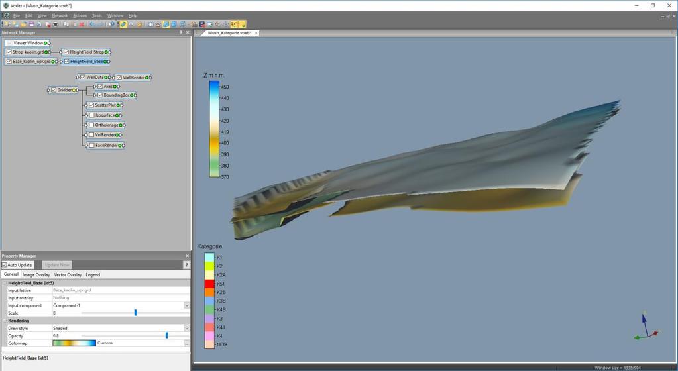Image resolution: width=678 pixels, height=371 pixels.
Task: Open the File menu
Action: (x=17, y=15)
